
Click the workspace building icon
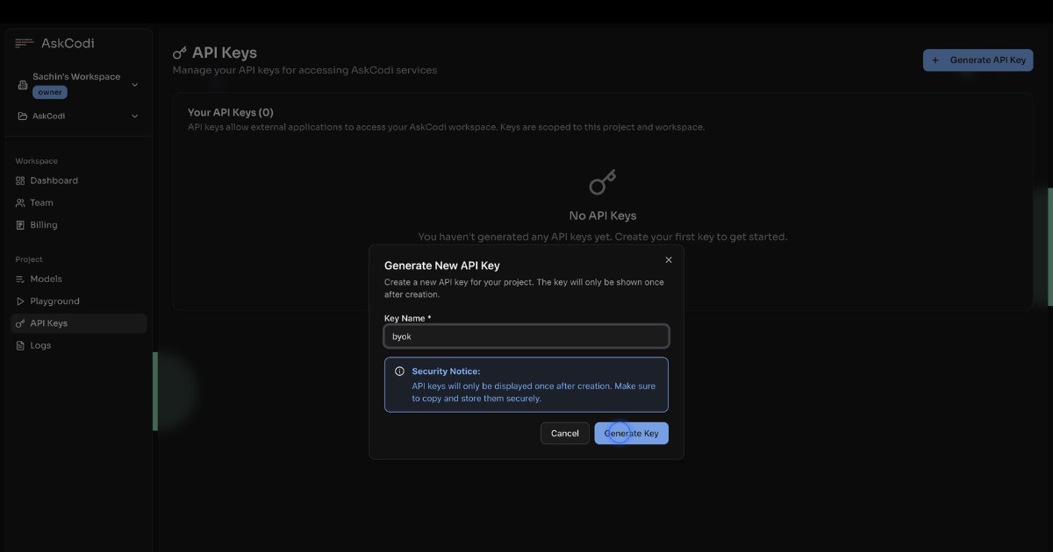point(24,84)
